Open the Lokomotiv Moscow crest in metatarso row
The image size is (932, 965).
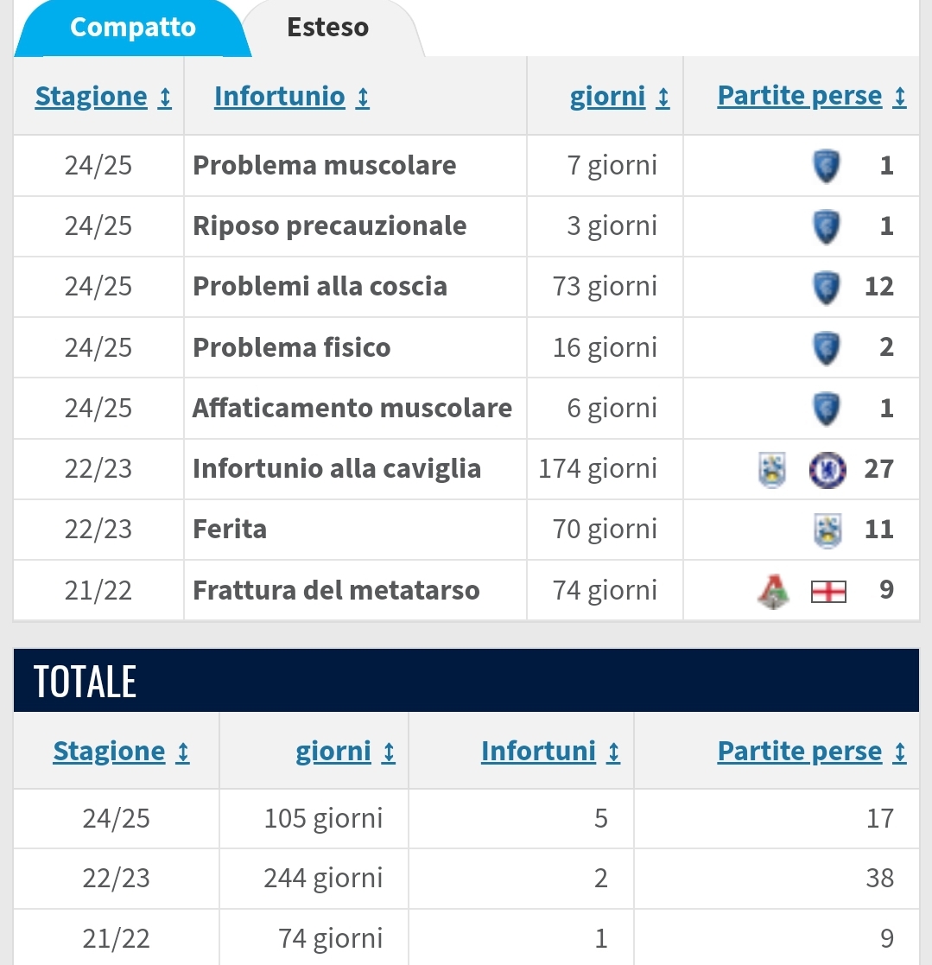[772, 592]
